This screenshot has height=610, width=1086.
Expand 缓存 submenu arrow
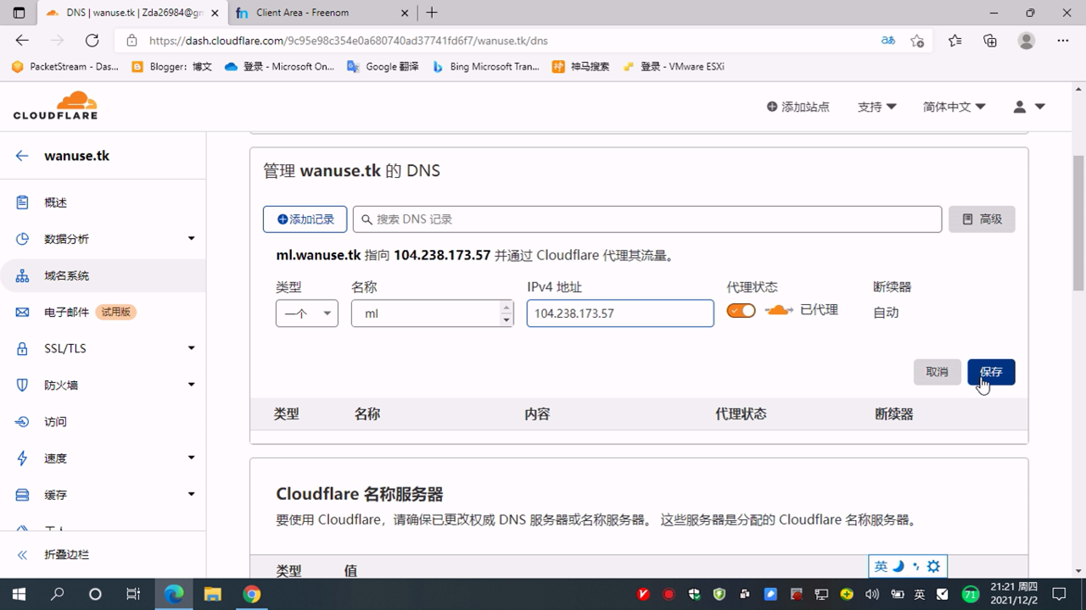191,494
